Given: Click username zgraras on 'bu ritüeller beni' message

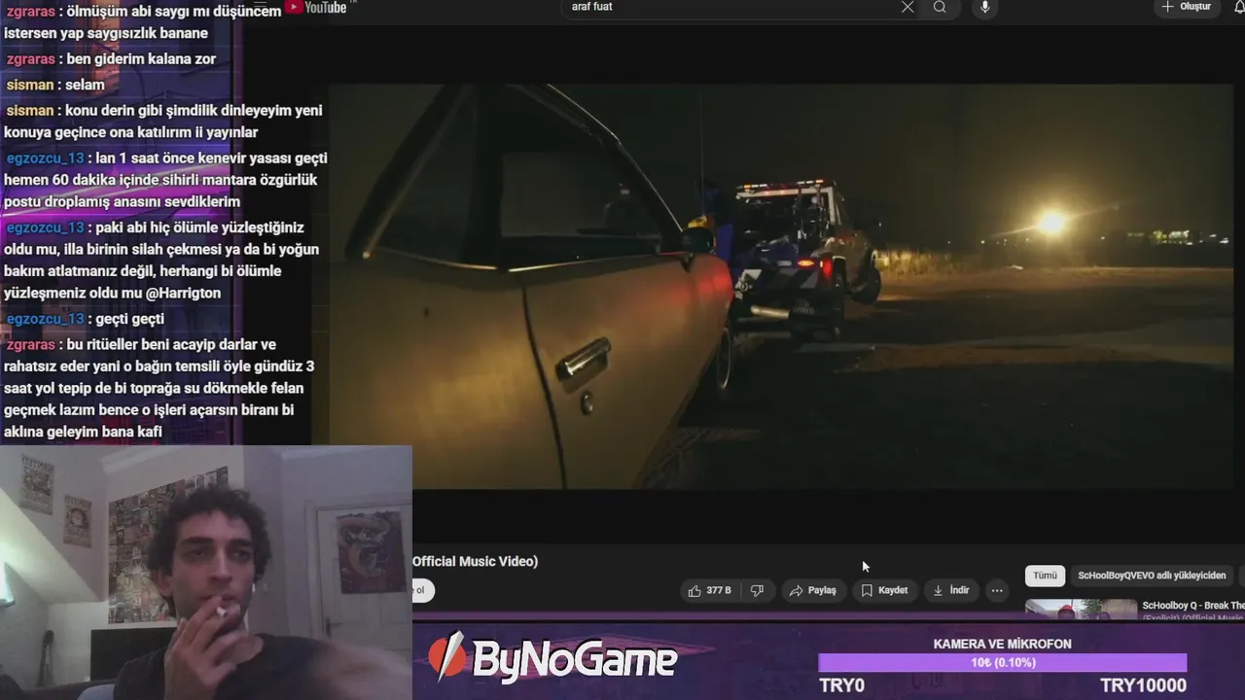Looking at the screenshot, I should pyautogui.click(x=30, y=345).
